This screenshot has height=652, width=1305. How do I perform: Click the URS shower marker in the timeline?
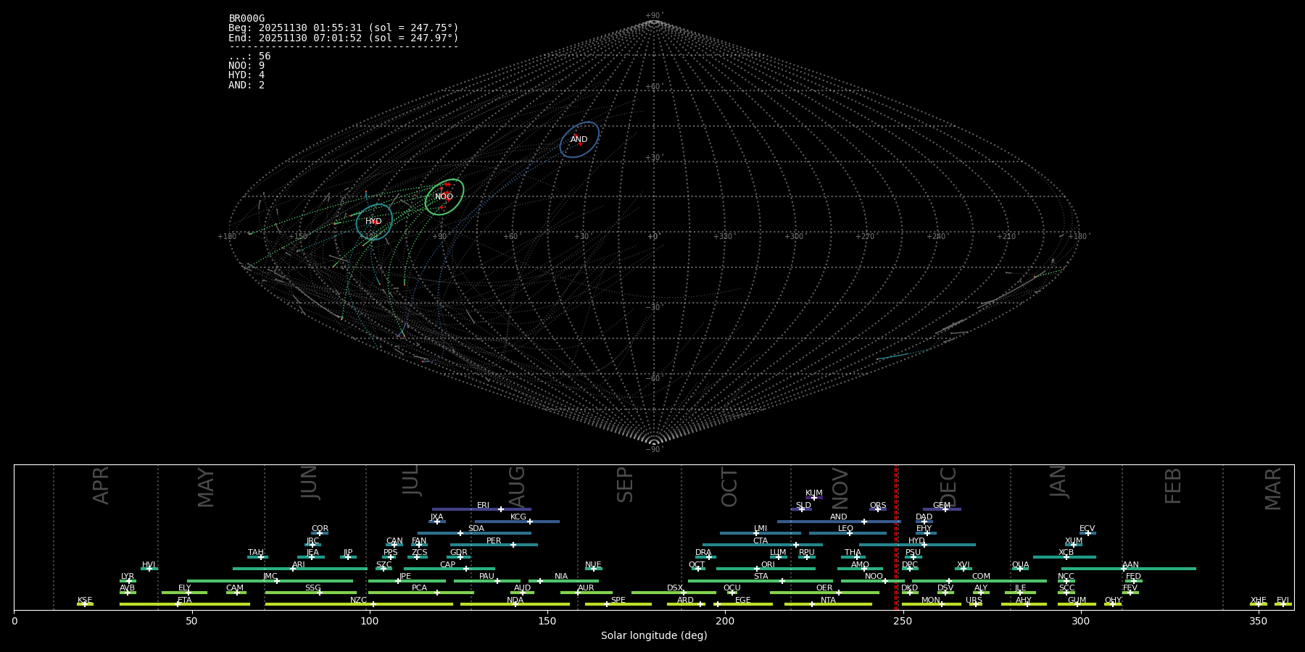(975, 604)
